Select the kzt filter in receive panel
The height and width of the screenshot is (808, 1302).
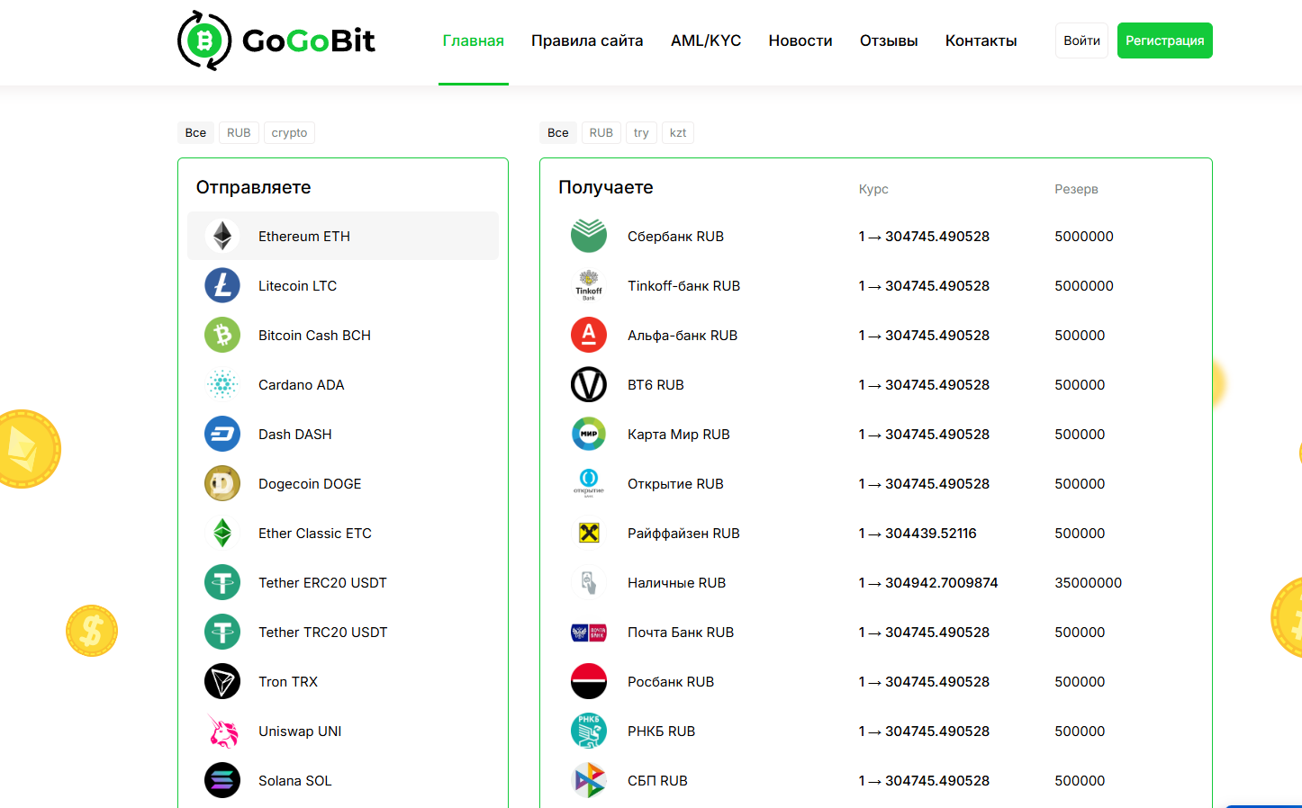(678, 132)
